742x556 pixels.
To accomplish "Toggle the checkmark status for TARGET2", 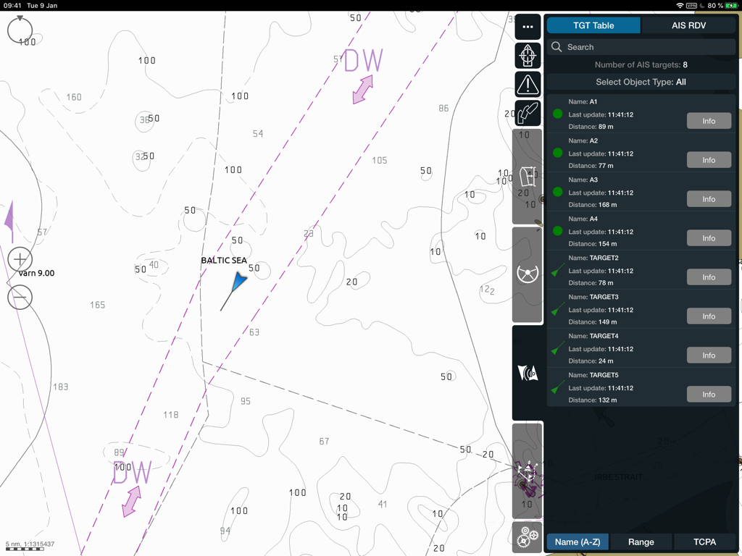I will coord(556,270).
